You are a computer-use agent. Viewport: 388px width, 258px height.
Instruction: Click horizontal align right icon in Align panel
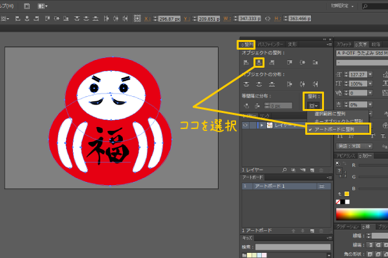point(272,63)
